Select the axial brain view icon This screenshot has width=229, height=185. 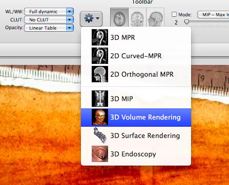[119, 17]
